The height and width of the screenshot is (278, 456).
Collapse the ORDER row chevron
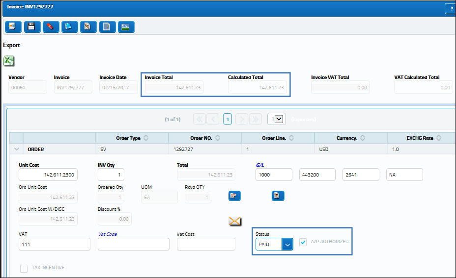16,149
